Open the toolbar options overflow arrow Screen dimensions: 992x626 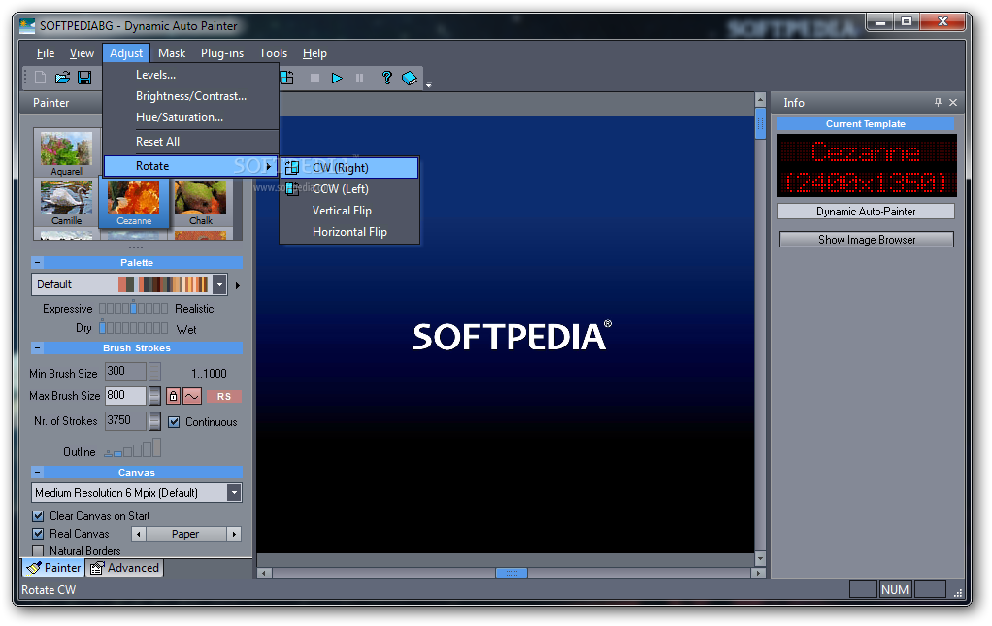point(428,84)
